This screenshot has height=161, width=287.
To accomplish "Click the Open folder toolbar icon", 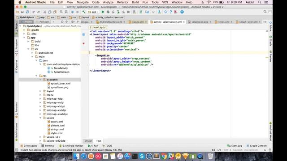I will coord(17,12).
